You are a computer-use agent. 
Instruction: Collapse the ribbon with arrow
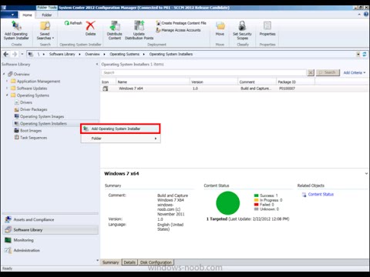coord(359,15)
